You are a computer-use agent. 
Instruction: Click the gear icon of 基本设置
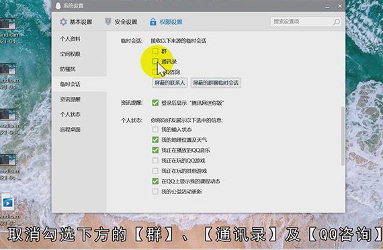click(63, 22)
